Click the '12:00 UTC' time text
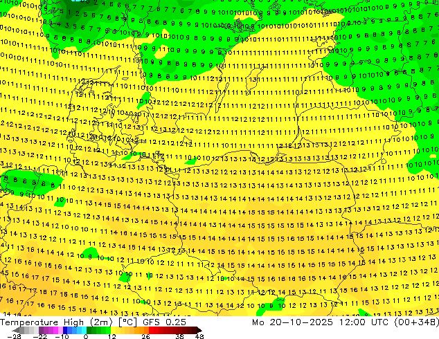Viewport: 439px width, 339px height. [x=364, y=322]
